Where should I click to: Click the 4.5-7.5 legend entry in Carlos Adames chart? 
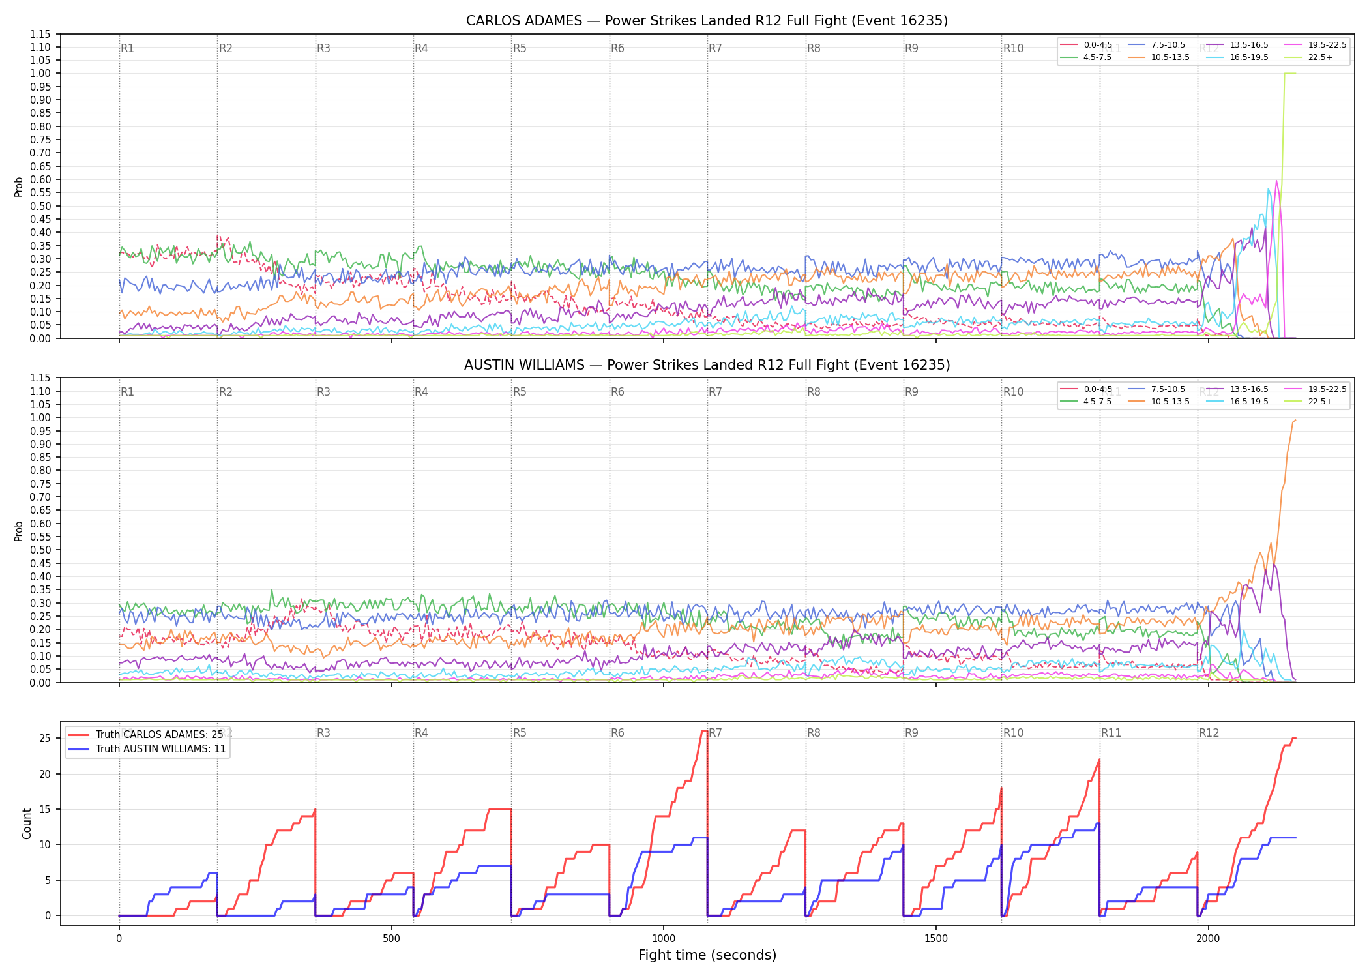coord(1087,57)
